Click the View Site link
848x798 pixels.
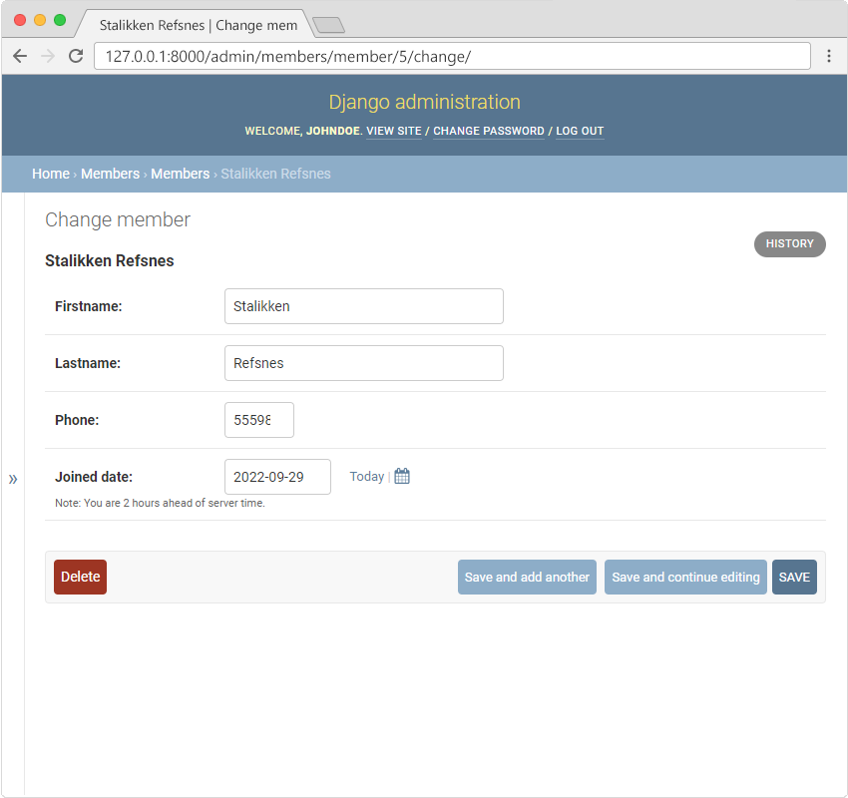click(394, 131)
